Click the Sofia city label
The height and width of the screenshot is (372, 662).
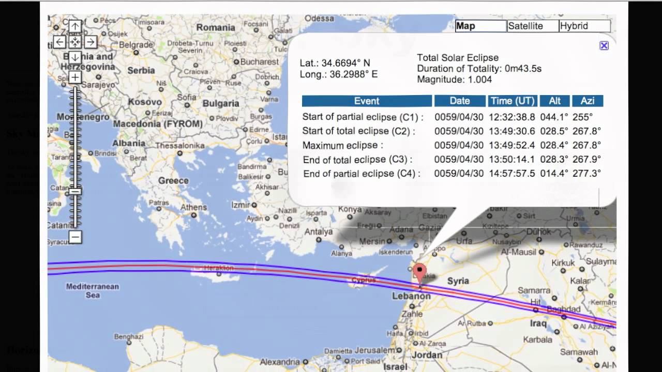click(x=187, y=97)
